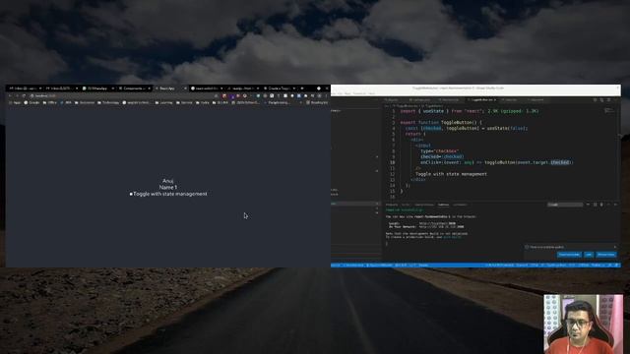This screenshot has height=354, width=630.
Task: Open the JIRA bookmark
Action: (x=66, y=102)
